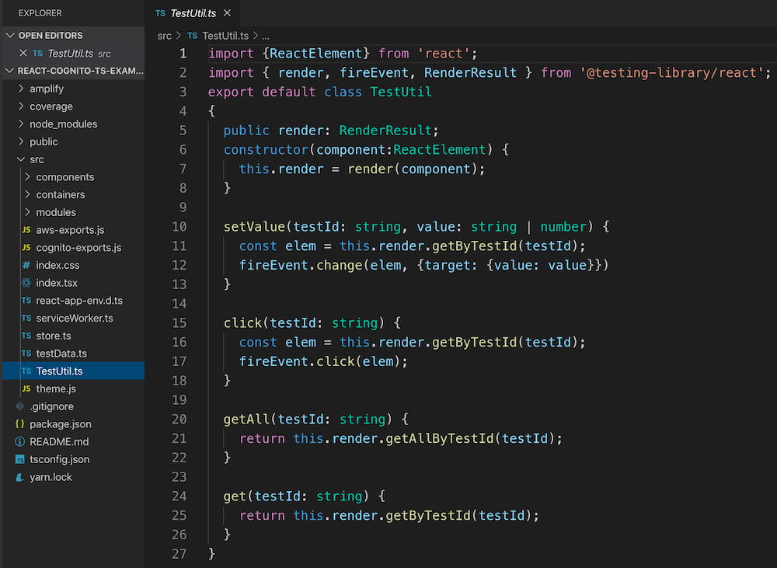The width and height of the screenshot is (777, 568).
Task: Open store.ts from the file tree
Action: [54, 336]
